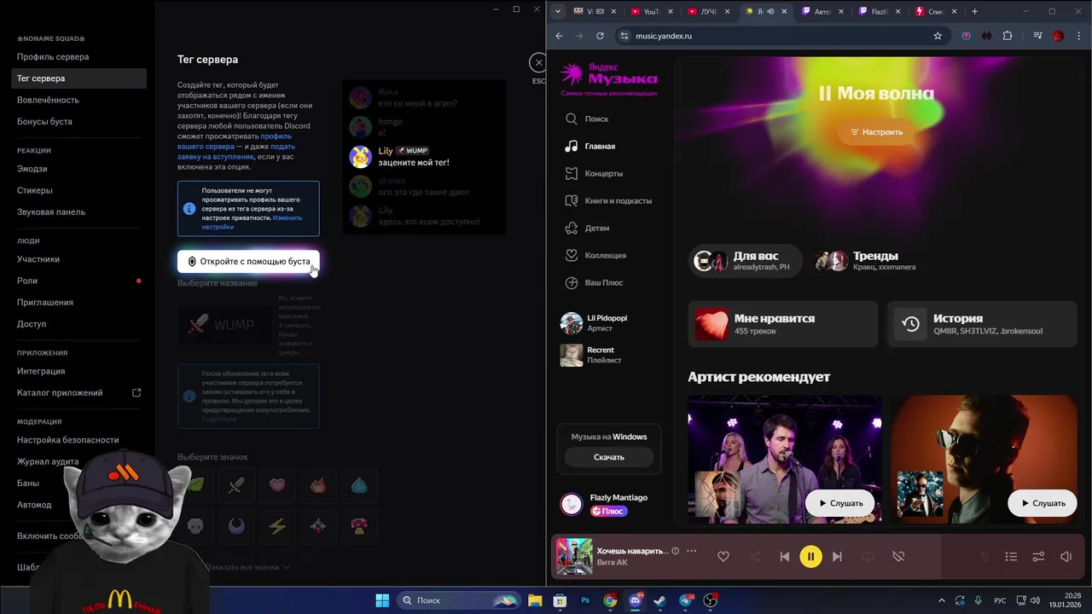Open the Windows Start menu
Viewport: 1092px width, 614px height.
click(x=382, y=600)
